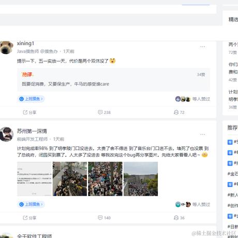Open the username xining1
The height and width of the screenshot is (238, 238).
(x=25, y=43)
